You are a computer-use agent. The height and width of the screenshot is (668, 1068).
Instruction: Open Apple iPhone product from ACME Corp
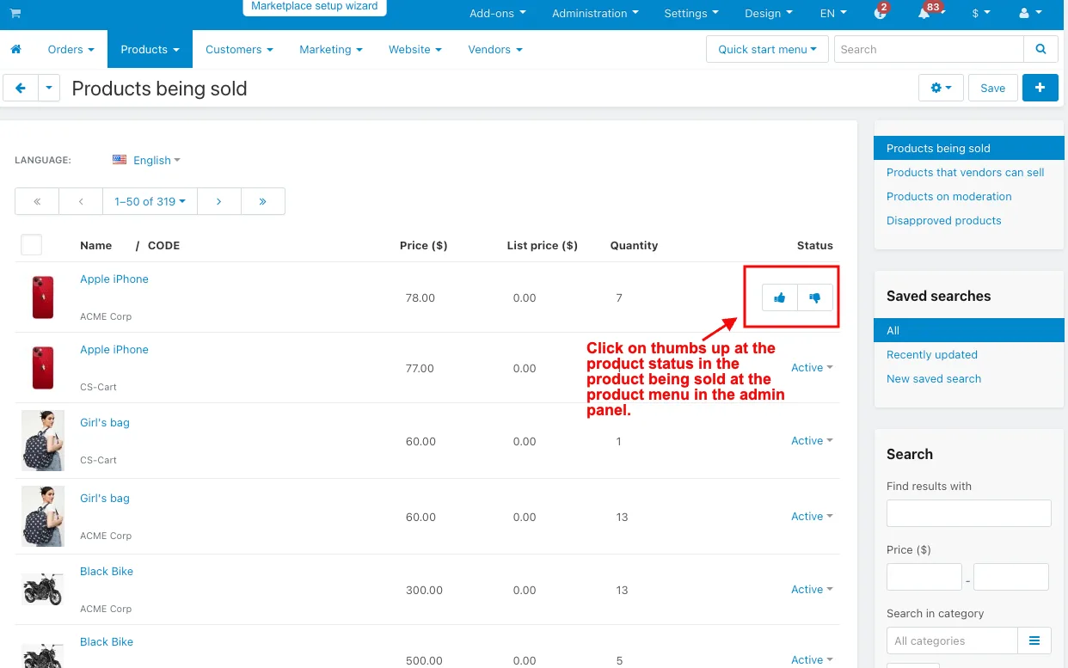tap(114, 279)
